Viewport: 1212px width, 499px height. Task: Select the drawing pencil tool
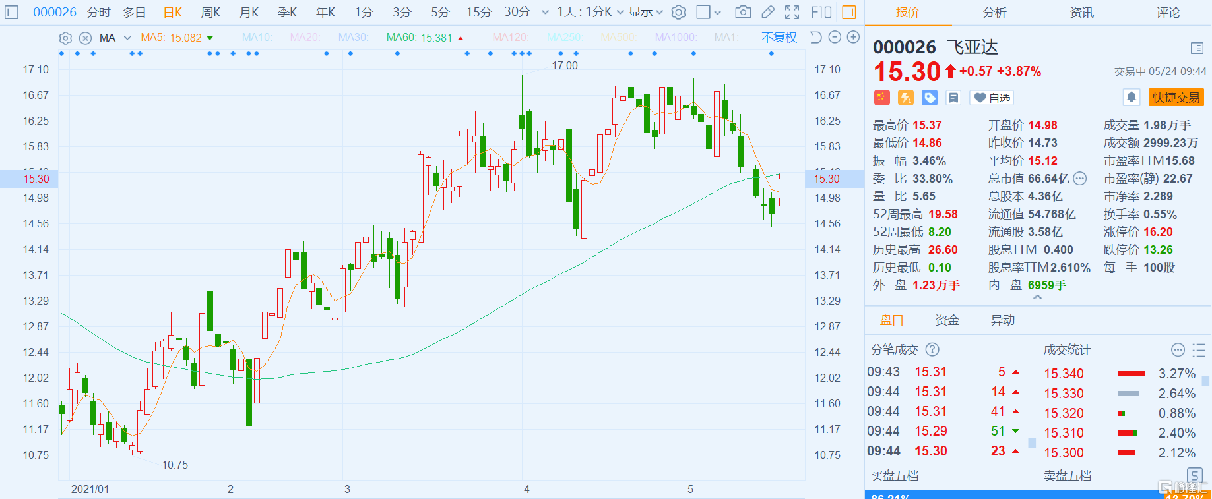tap(767, 12)
